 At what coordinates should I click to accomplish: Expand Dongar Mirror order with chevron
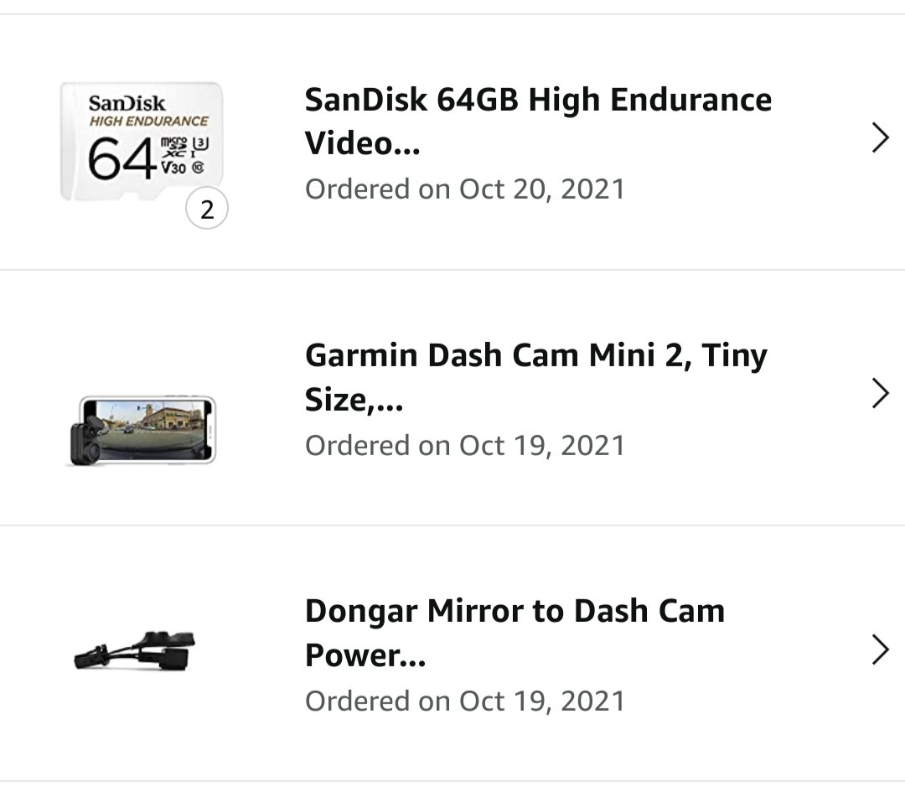pos(880,650)
